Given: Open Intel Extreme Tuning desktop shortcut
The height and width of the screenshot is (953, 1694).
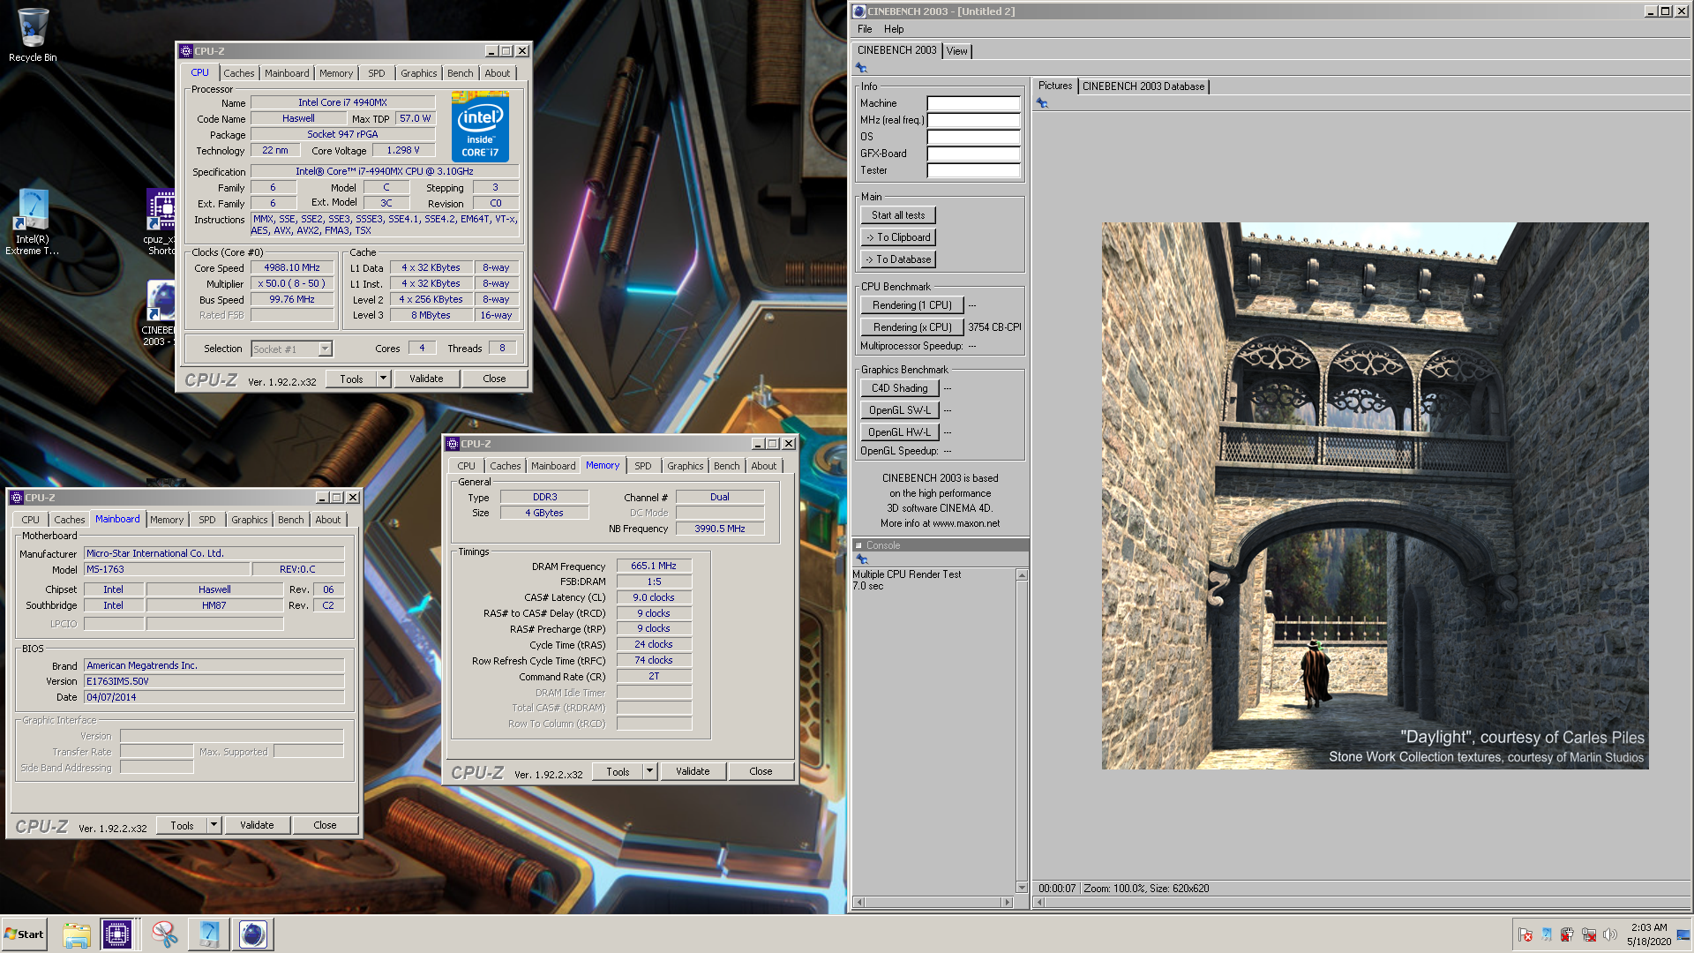Looking at the screenshot, I should [33, 222].
